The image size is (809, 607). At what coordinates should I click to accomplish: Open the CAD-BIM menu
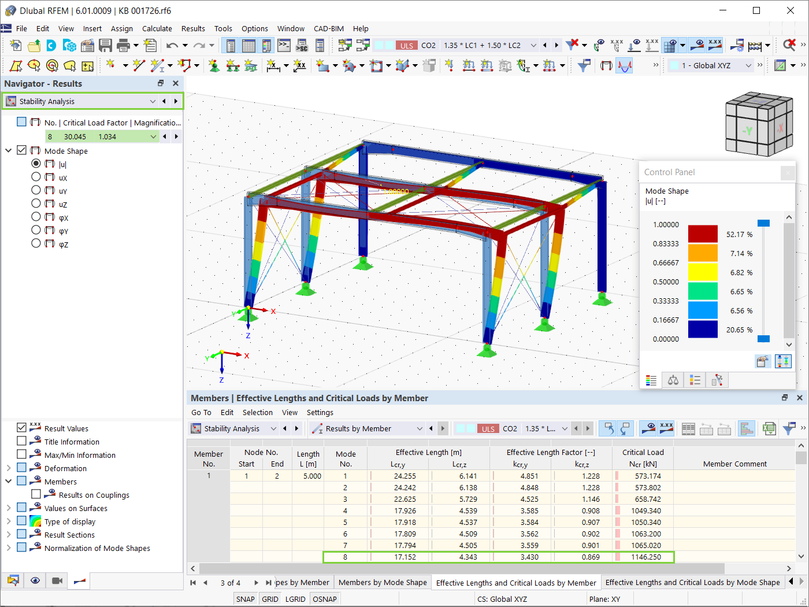[x=329, y=28]
